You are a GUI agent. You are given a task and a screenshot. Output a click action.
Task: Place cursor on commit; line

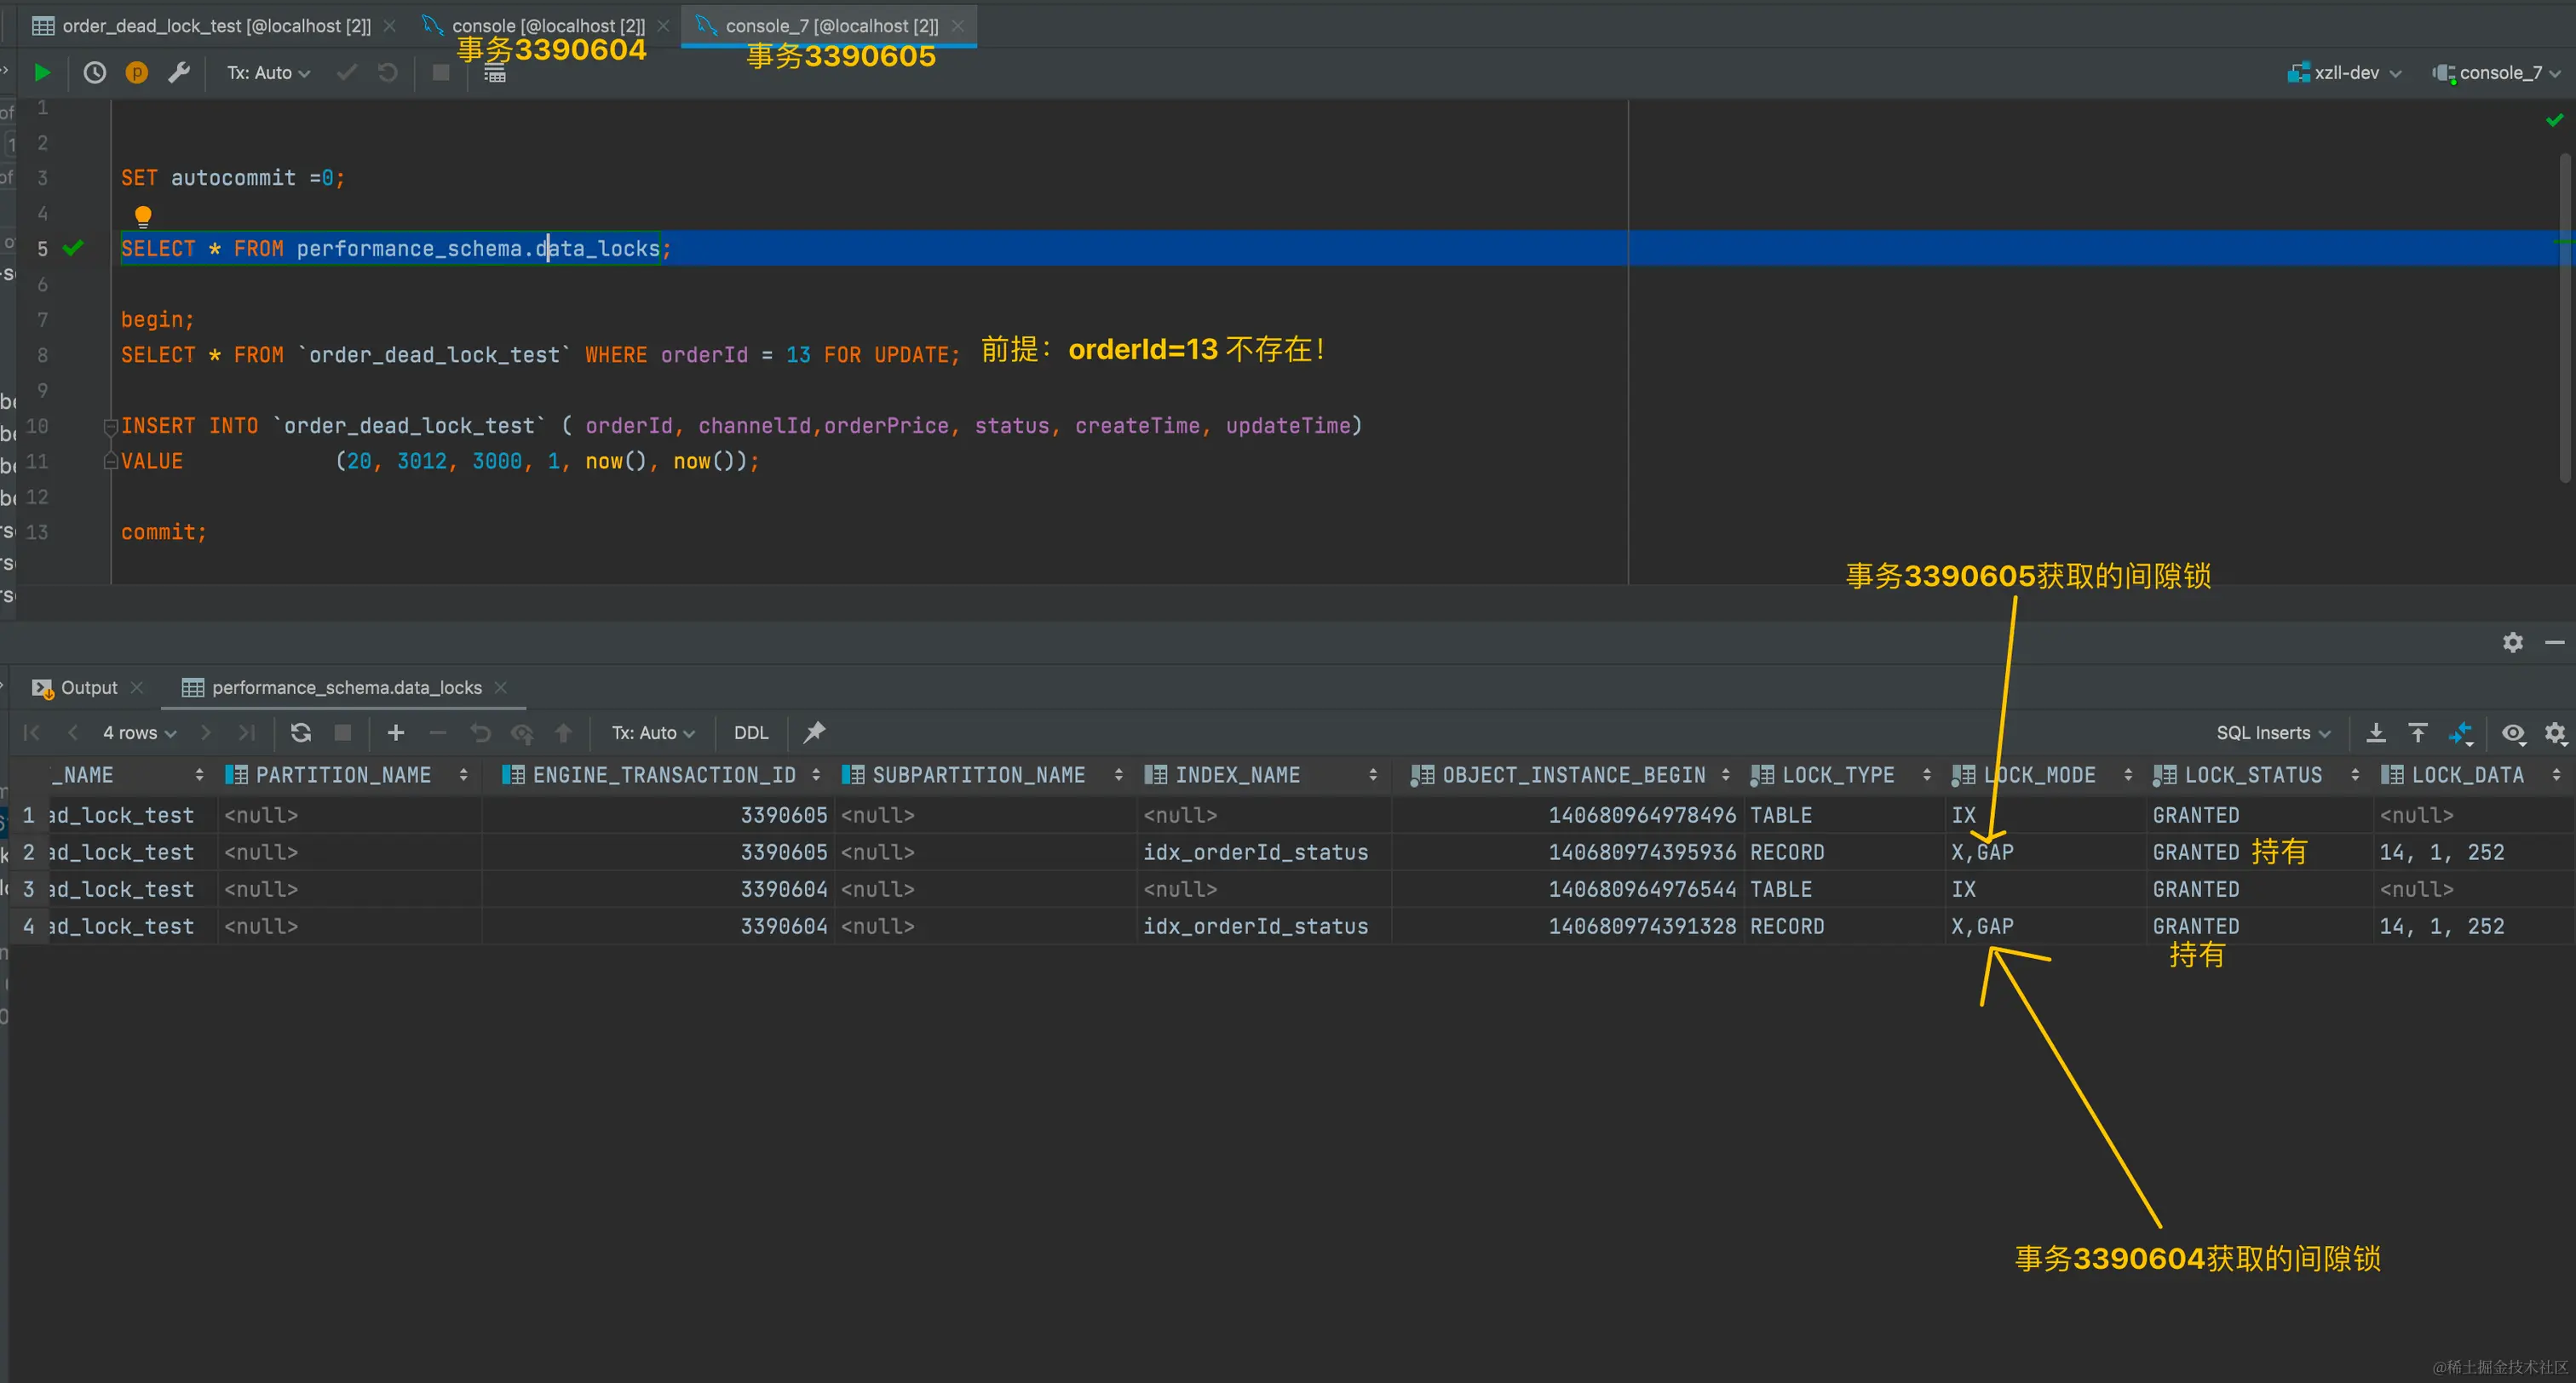tap(164, 532)
